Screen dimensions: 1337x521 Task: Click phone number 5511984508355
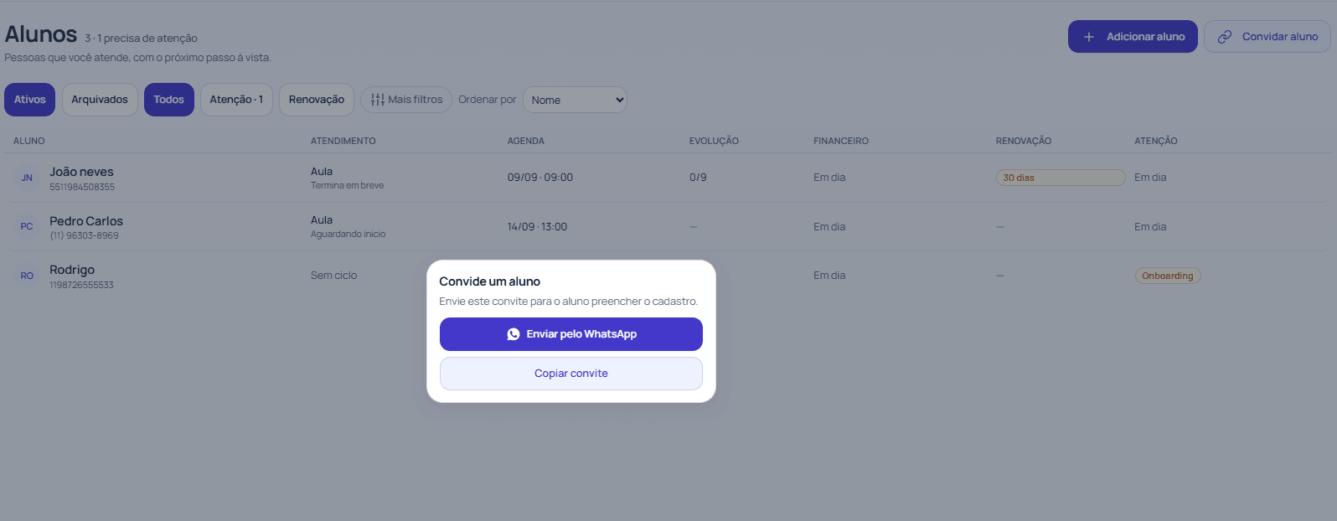point(82,187)
